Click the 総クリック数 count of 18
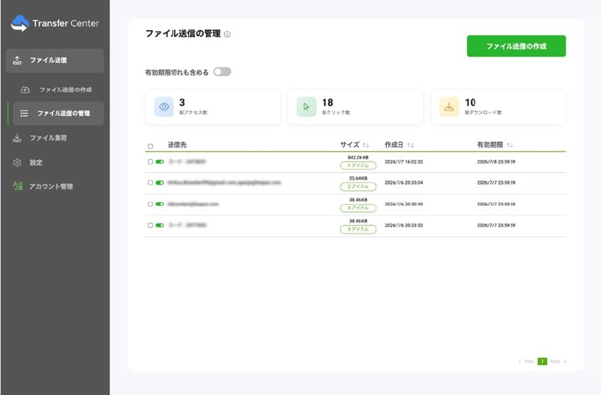601x395 pixels. 327,103
